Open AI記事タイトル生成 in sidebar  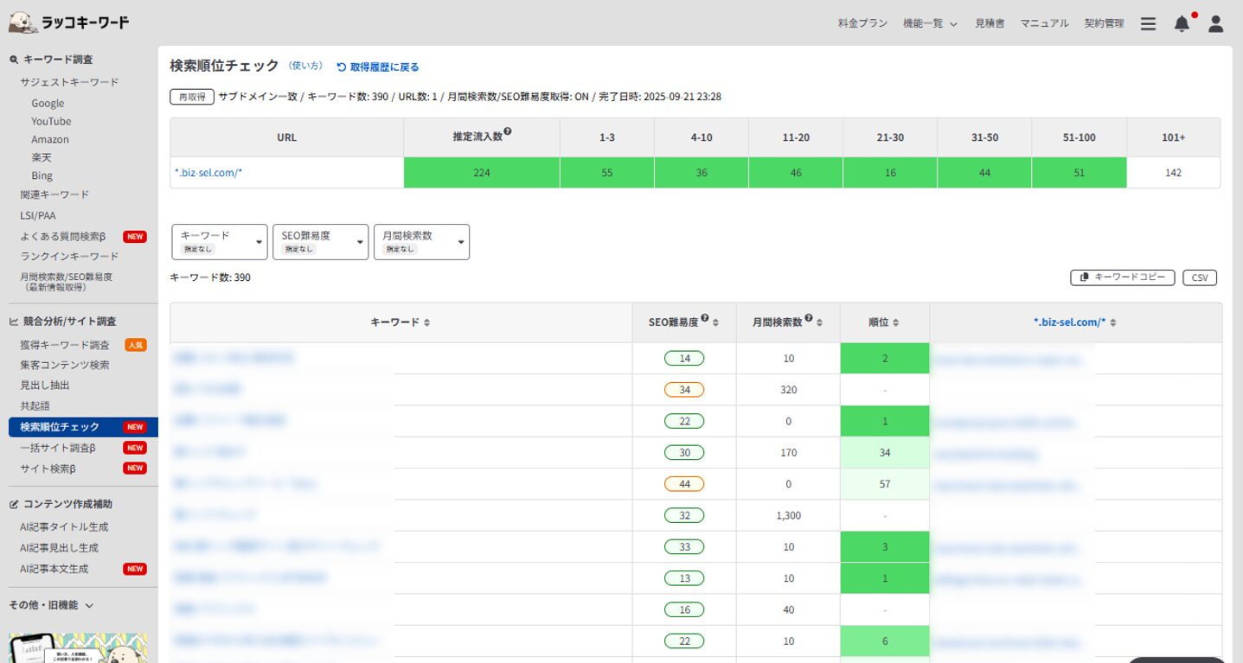(64, 526)
